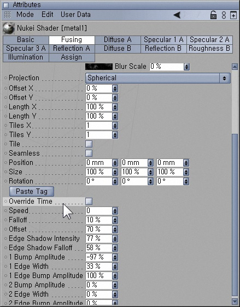The width and height of the screenshot is (240, 307).
Task: Enable the Tile checkbox
Action: tap(89, 144)
